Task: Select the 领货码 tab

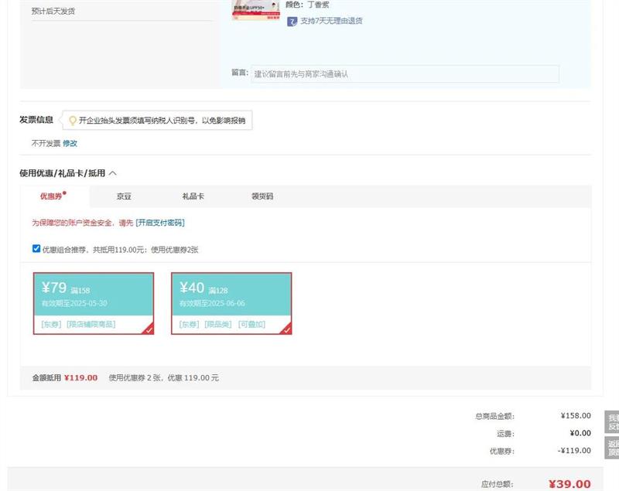Action: [x=262, y=196]
